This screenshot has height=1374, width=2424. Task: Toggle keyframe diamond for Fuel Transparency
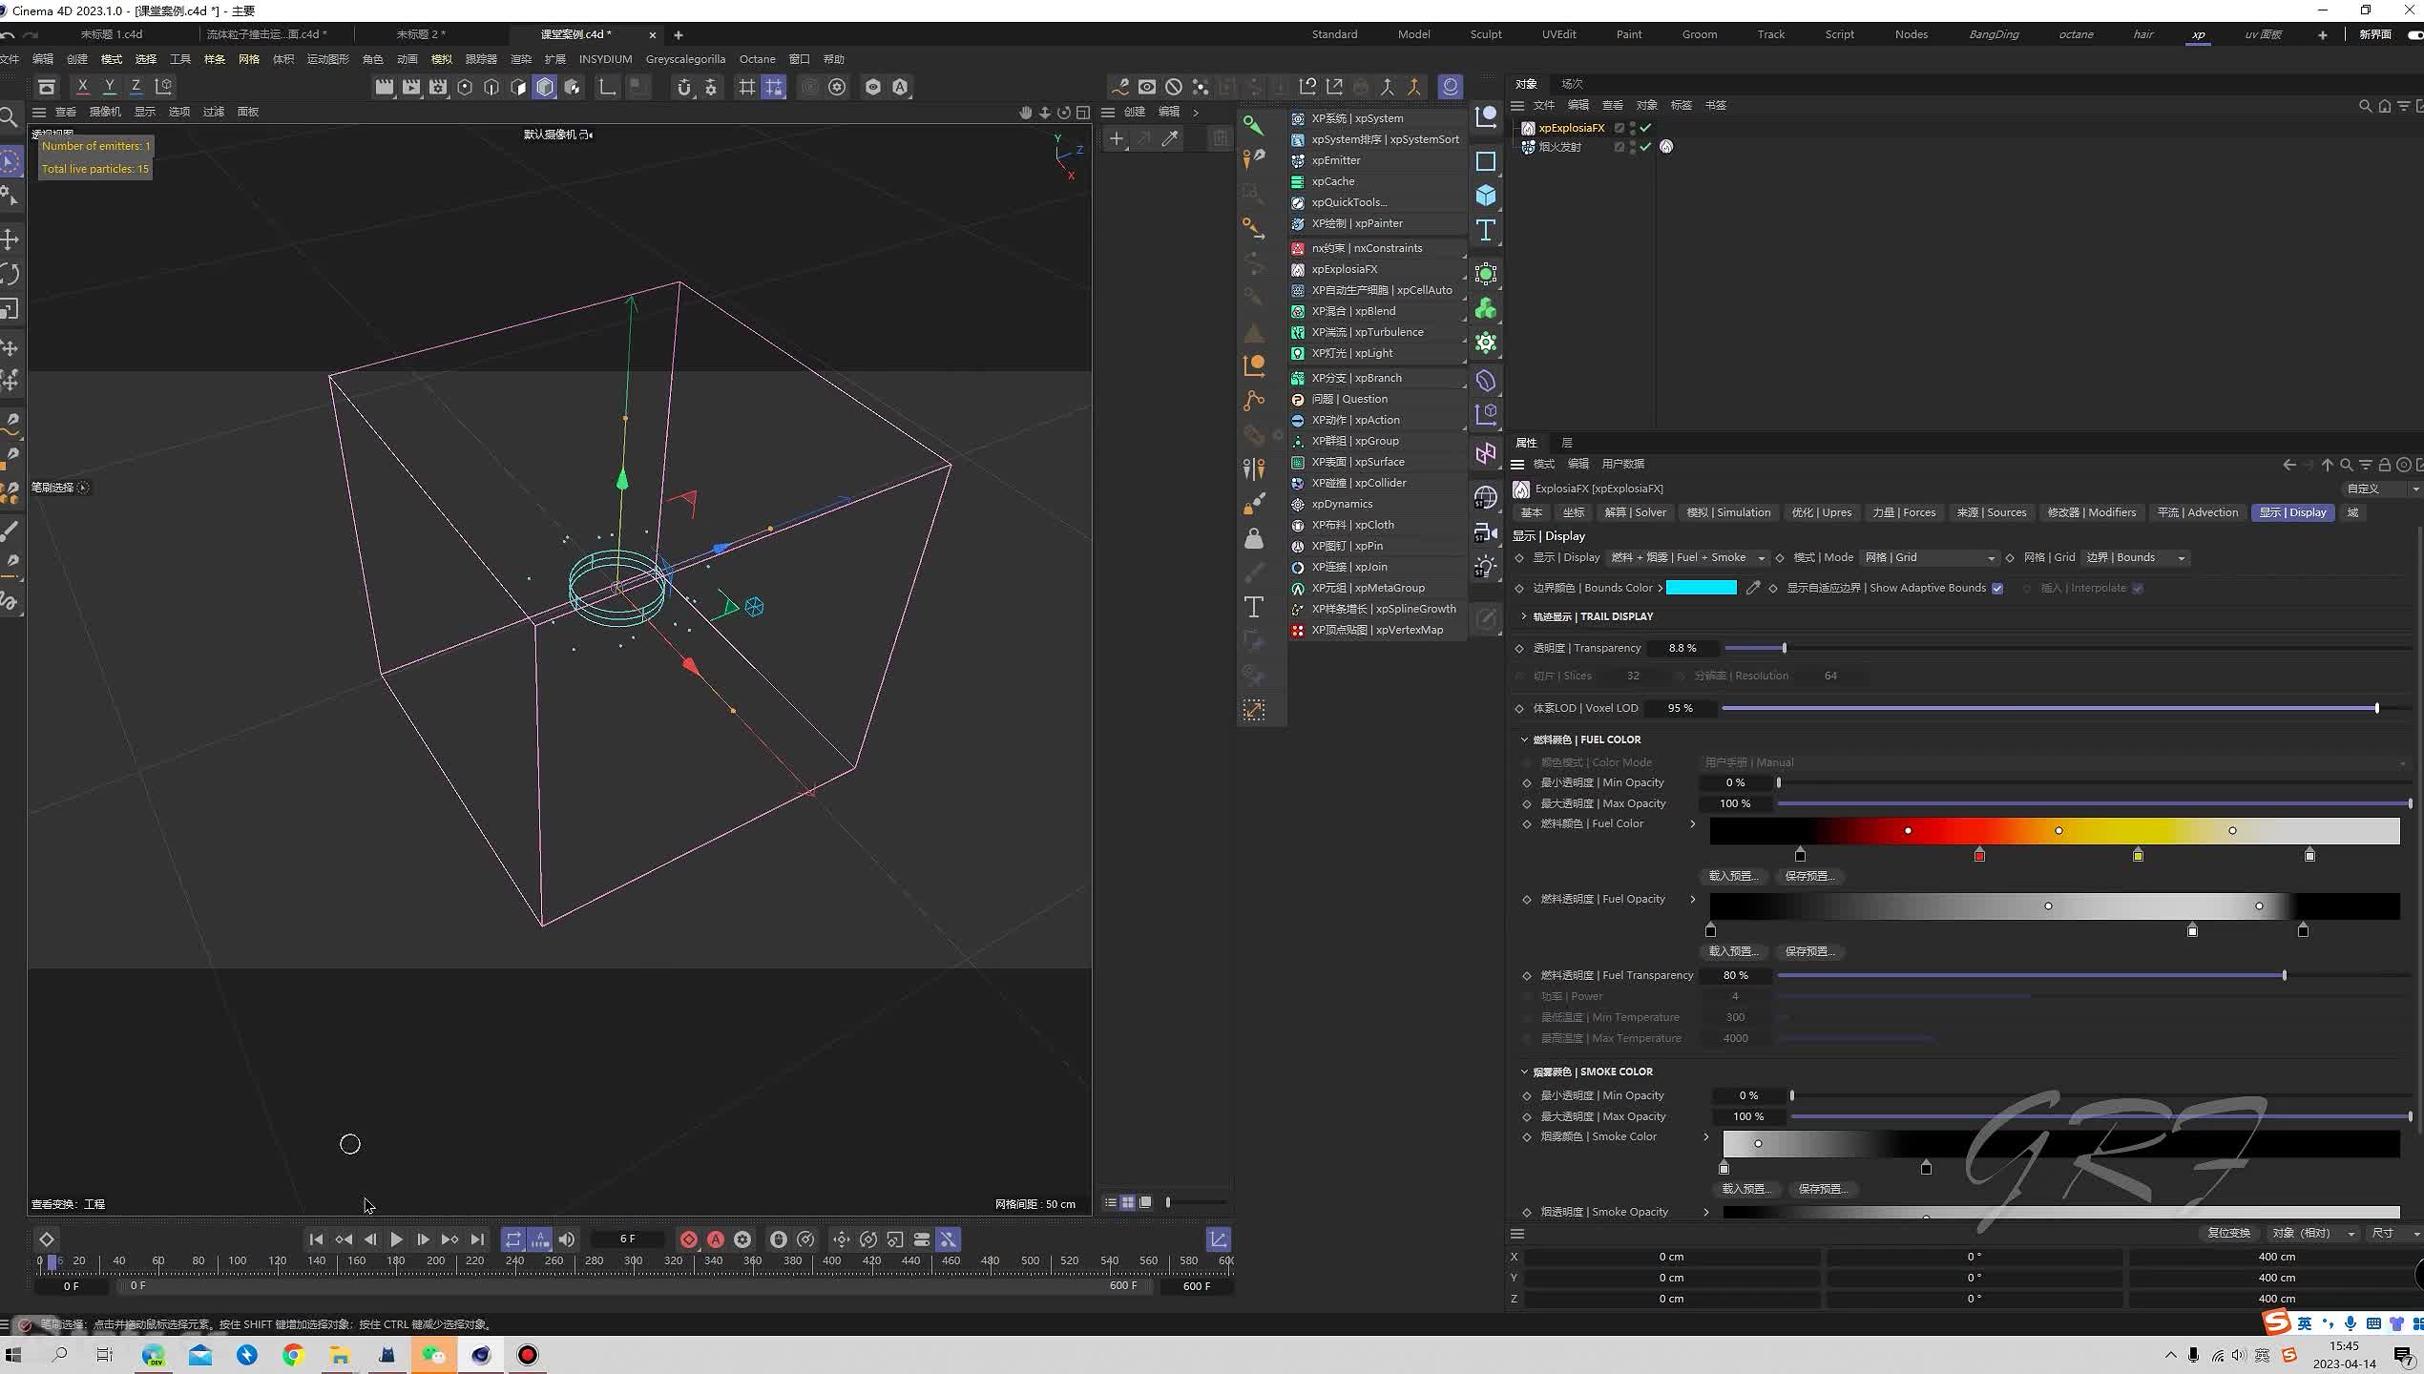pos(1527,976)
